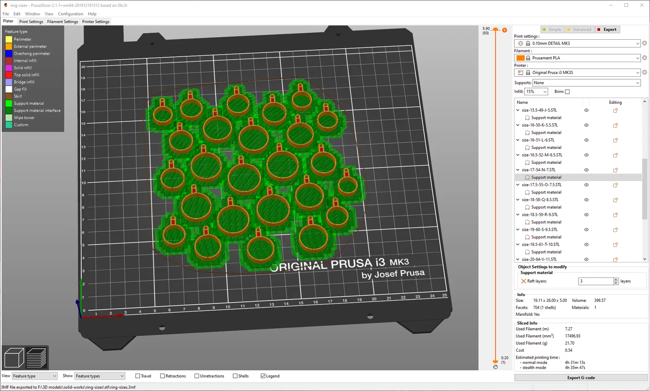Collapse the size-16.5-52-M-6.5.STL tree item
The image size is (650, 391).
tap(518, 155)
